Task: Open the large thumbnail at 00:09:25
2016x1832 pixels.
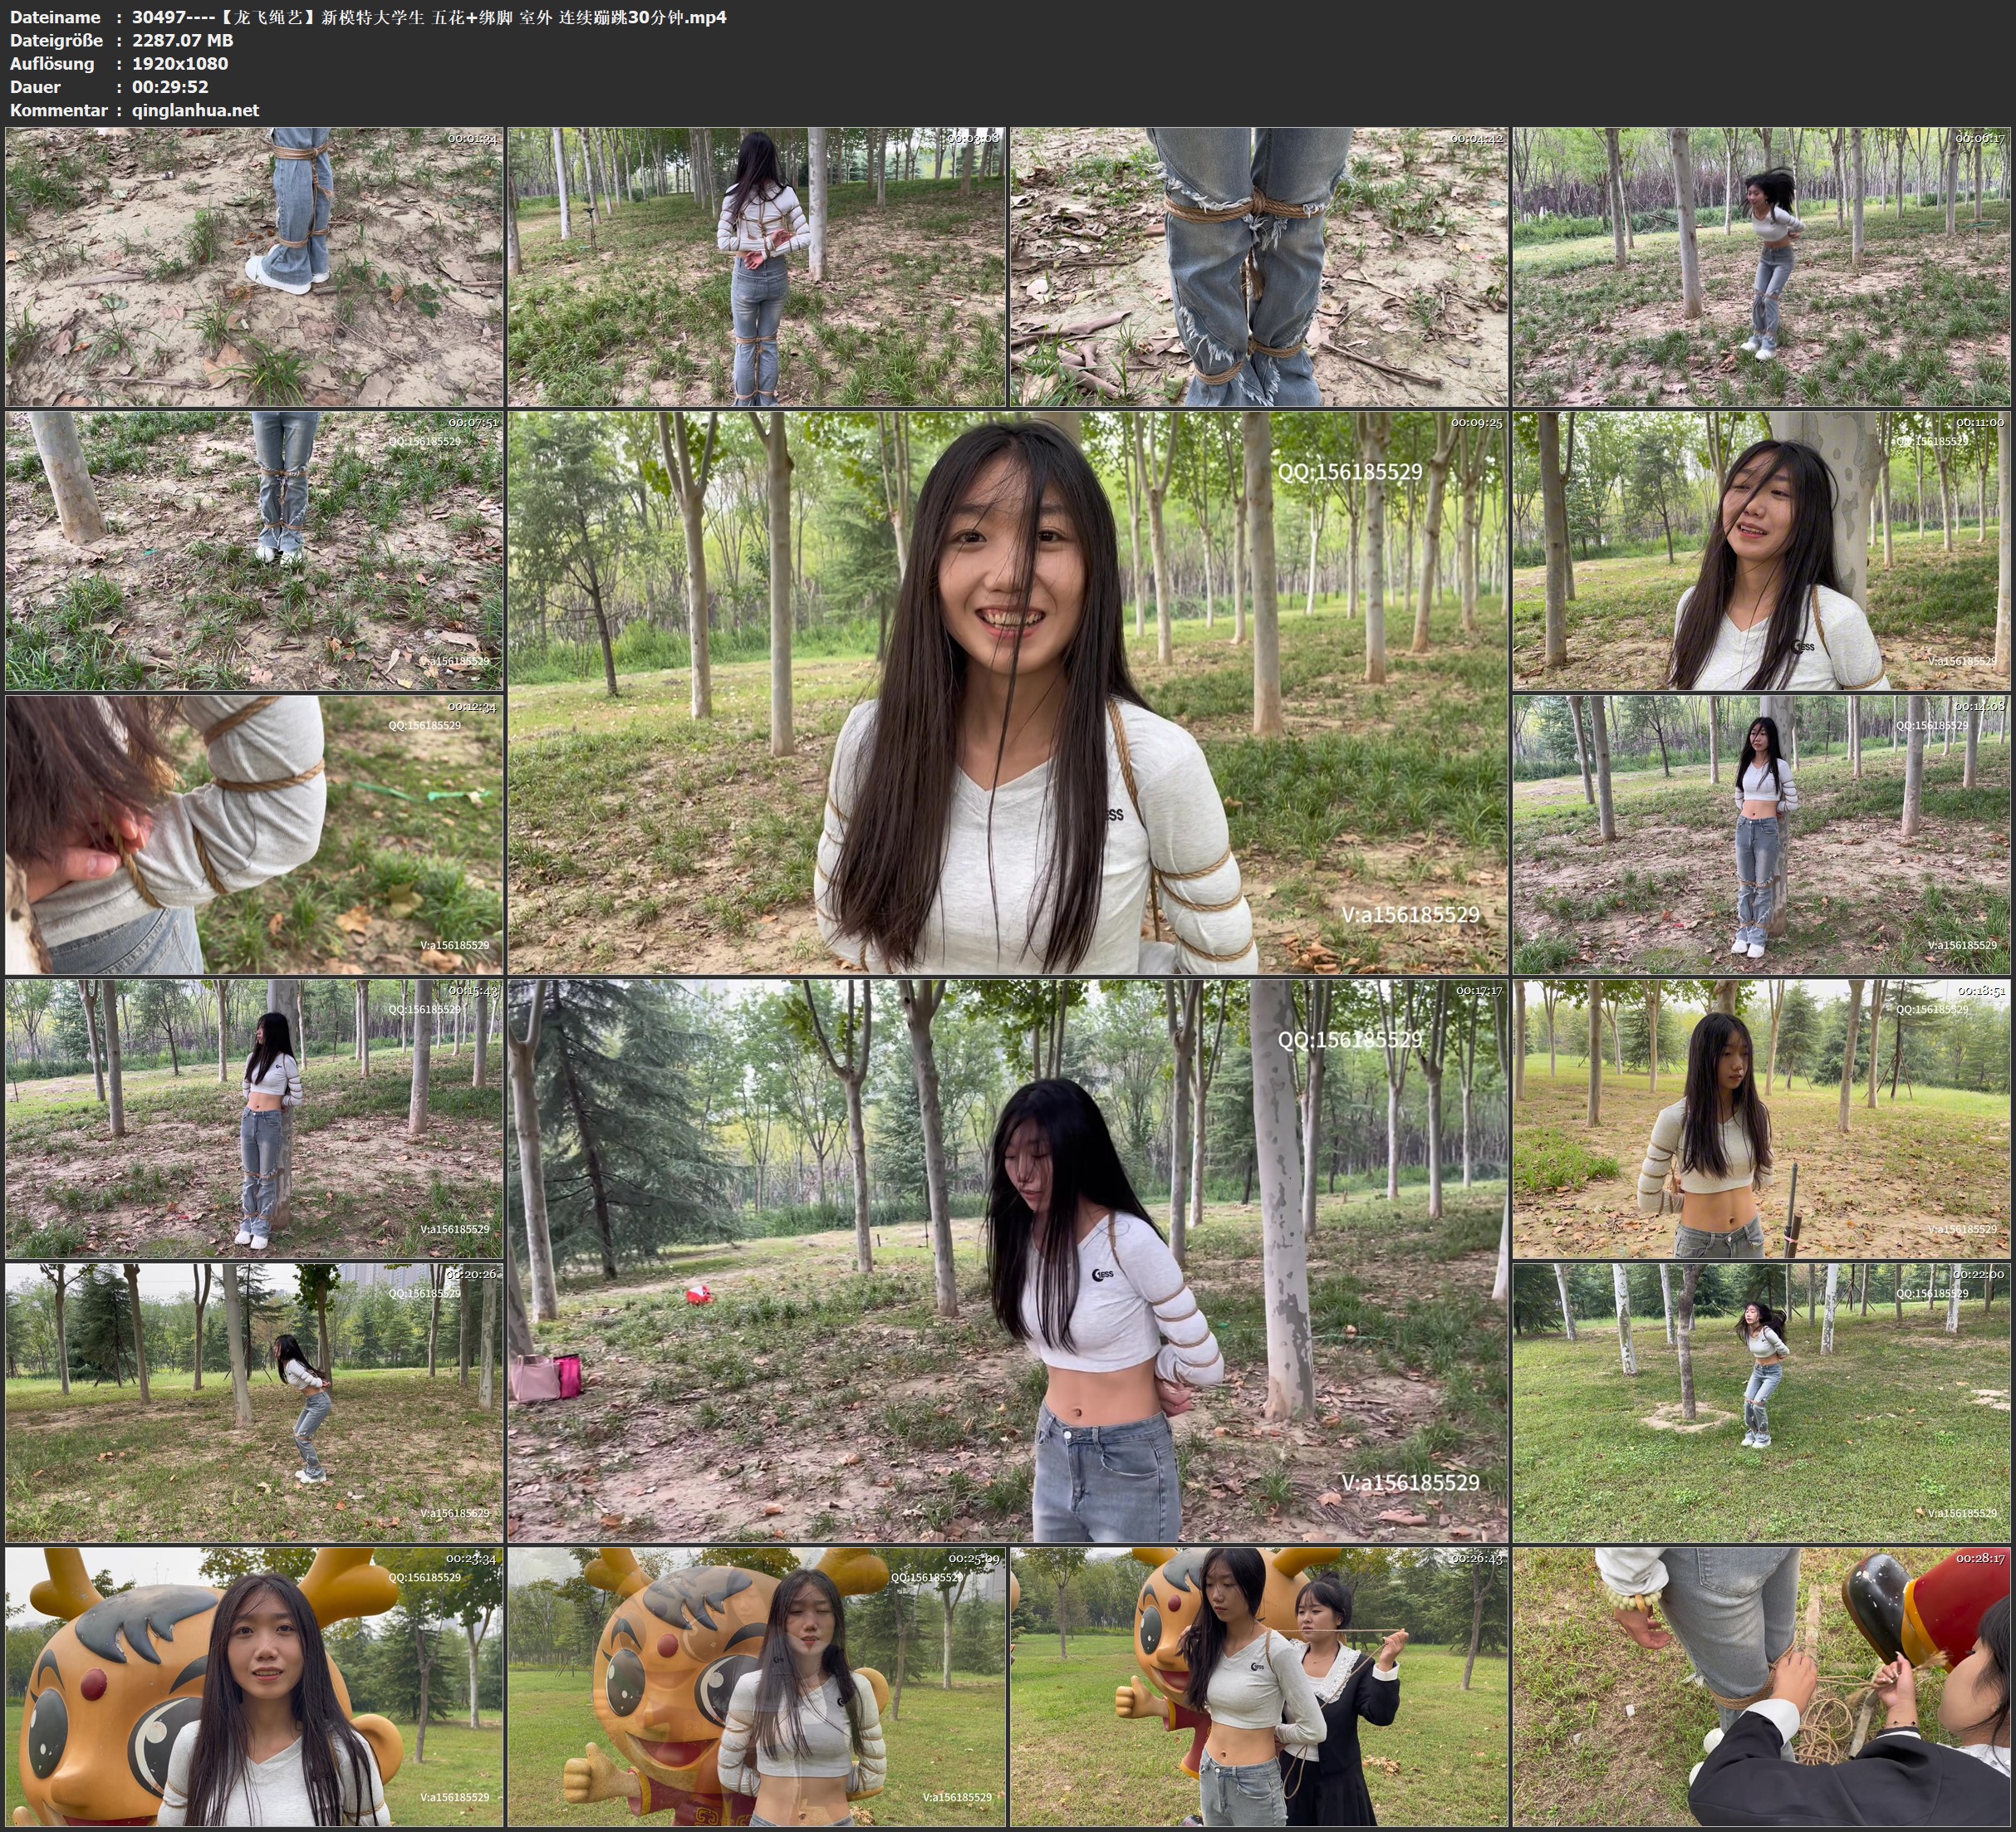Action: [x=1007, y=692]
